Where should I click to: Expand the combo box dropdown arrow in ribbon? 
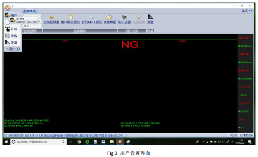[40, 16]
